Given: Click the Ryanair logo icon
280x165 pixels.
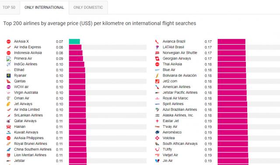Looking at the screenshot, I should 9,76.
